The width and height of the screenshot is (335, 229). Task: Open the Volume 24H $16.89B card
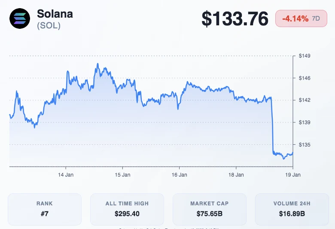click(x=292, y=209)
